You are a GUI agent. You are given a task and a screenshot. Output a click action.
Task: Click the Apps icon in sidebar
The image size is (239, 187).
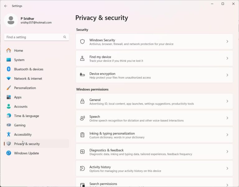click(9, 97)
